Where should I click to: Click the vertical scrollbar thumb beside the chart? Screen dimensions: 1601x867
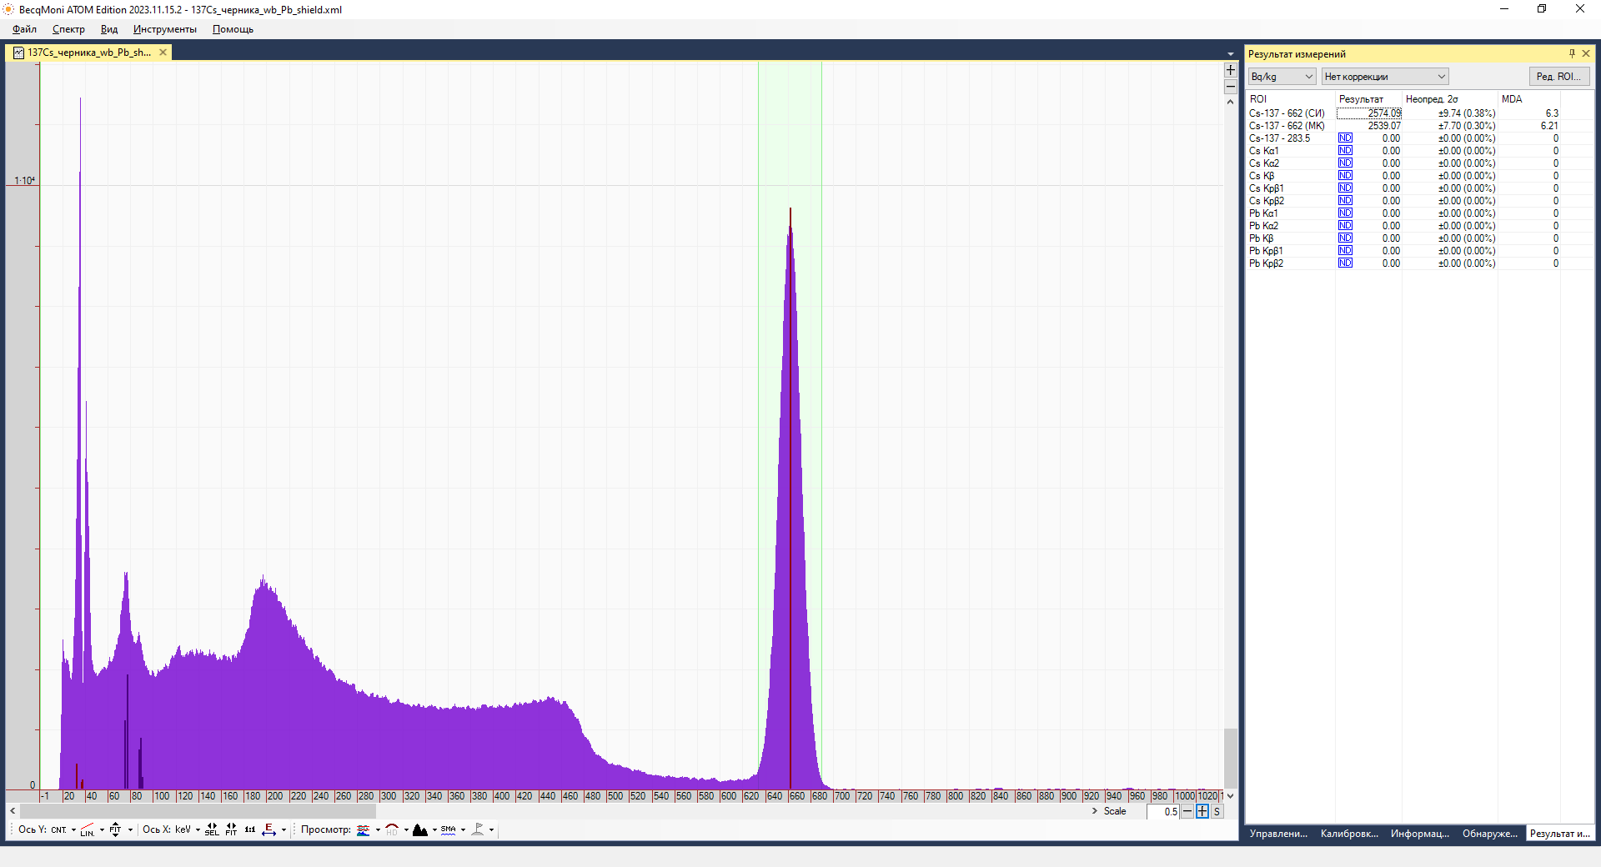1231,757
